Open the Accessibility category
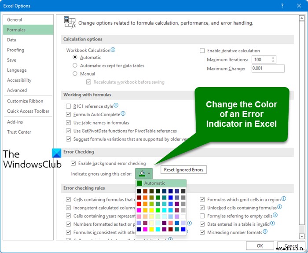 (28, 80)
